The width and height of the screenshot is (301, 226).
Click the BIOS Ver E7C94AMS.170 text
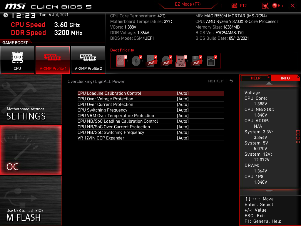click(219, 33)
